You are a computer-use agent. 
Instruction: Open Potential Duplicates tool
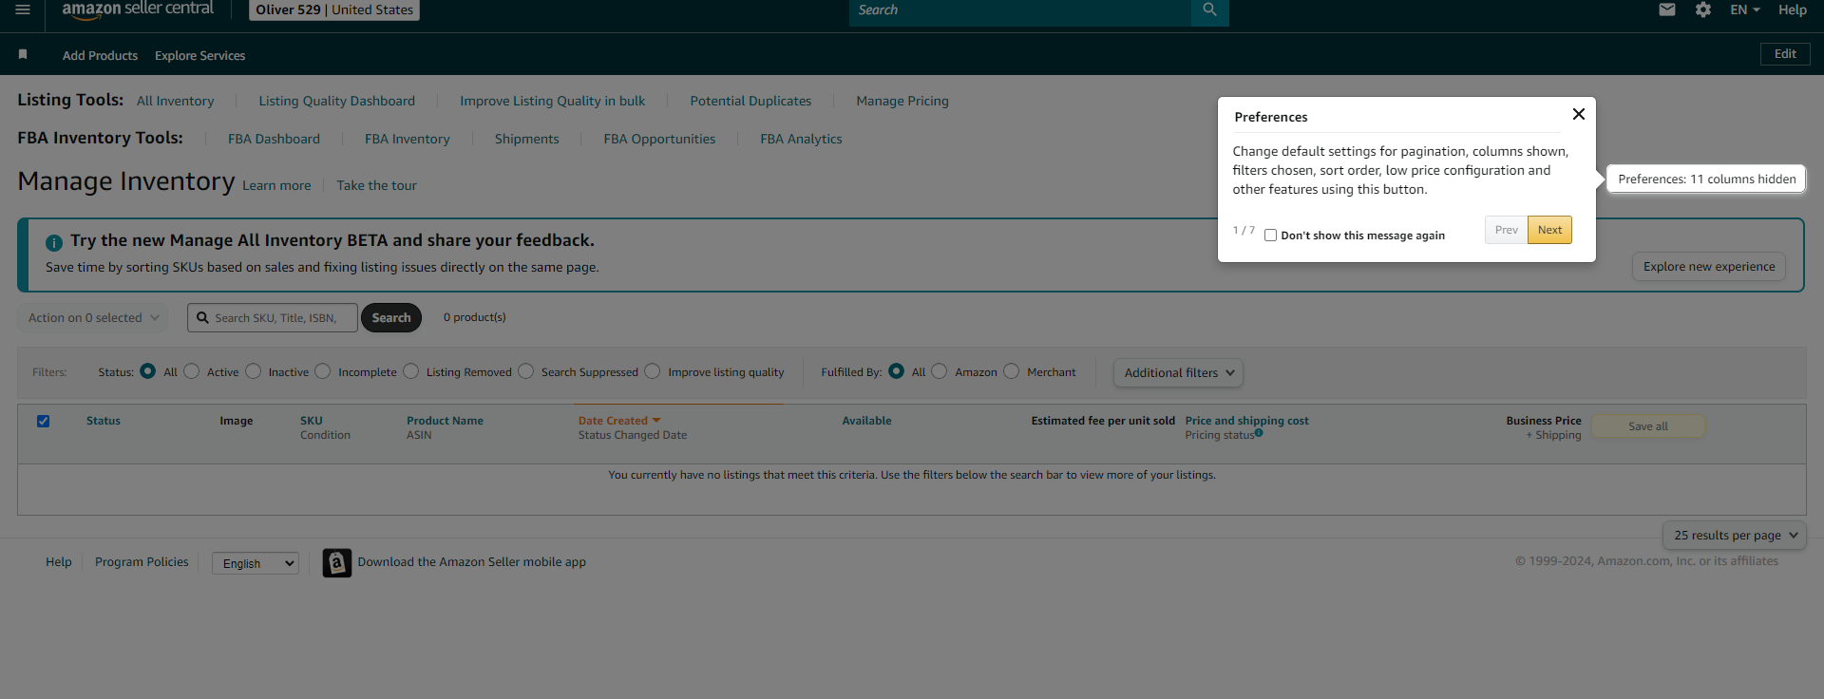[x=750, y=101]
